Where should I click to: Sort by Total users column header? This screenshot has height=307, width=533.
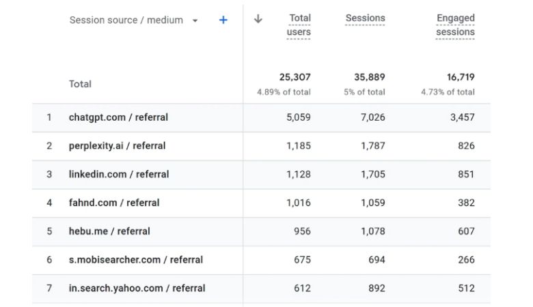(x=299, y=25)
